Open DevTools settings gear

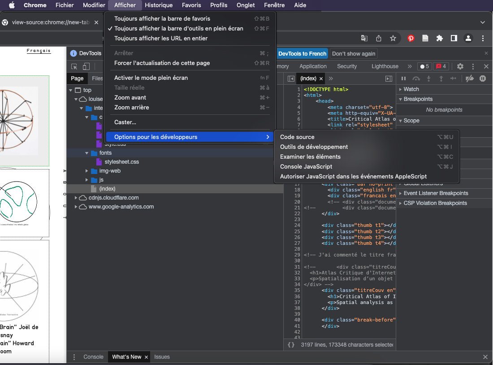pyautogui.click(x=460, y=66)
